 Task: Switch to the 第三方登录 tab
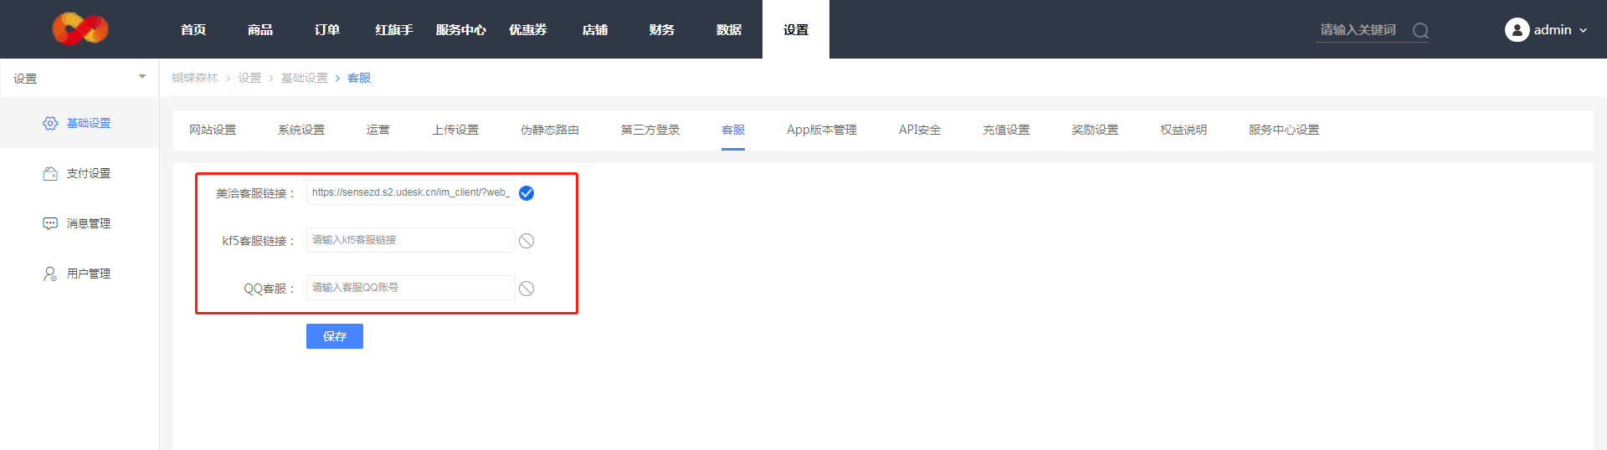point(650,130)
